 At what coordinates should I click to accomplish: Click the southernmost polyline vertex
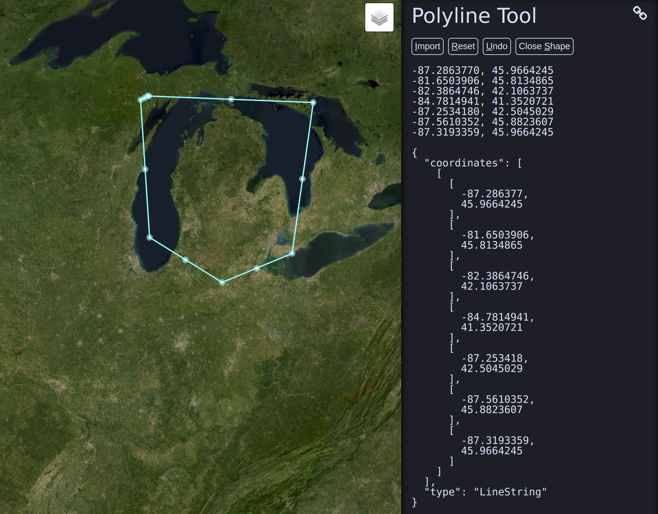pos(222,282)
